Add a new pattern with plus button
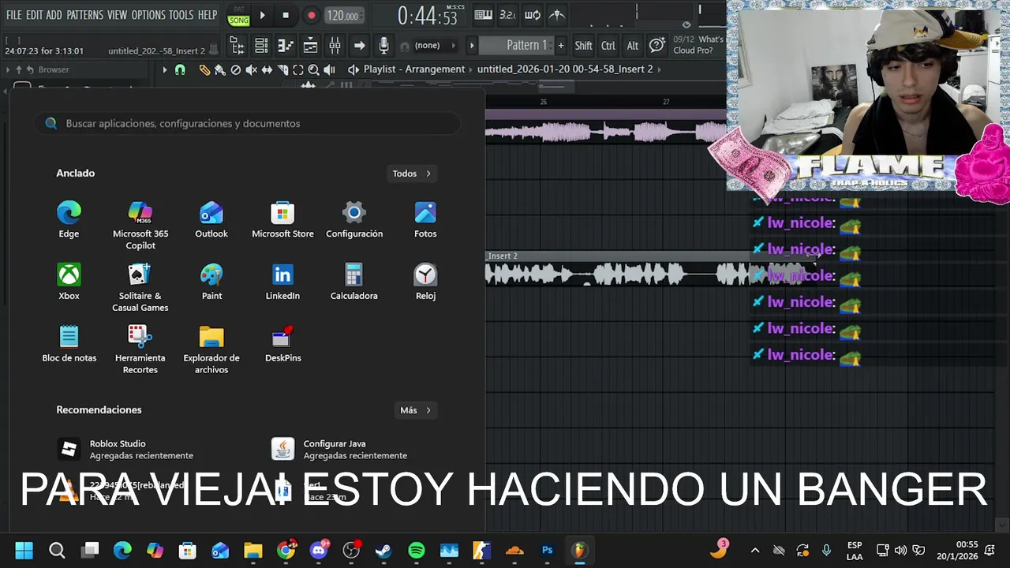Image resolution: width=1010 pixels, height=568 pixels. [x=561, y=46]
